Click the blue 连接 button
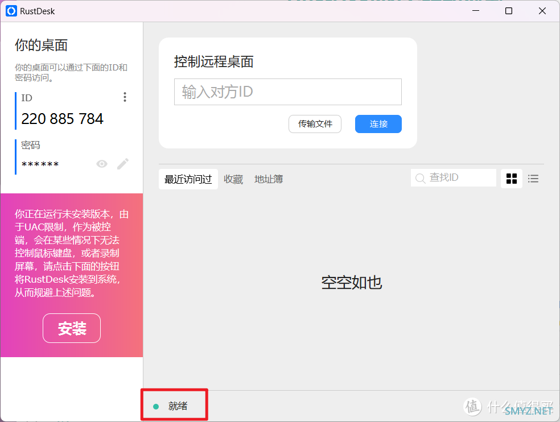560x422 pixels. click(378, 124)
